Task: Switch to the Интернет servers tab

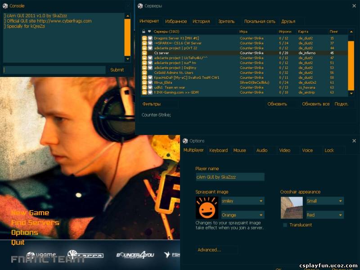Action: [x=149, y=21]
